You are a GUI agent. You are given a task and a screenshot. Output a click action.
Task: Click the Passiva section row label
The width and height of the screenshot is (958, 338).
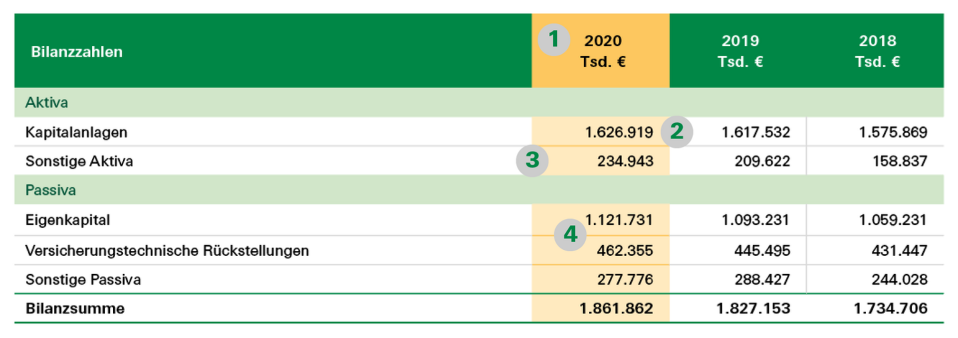tap(50, 190)
